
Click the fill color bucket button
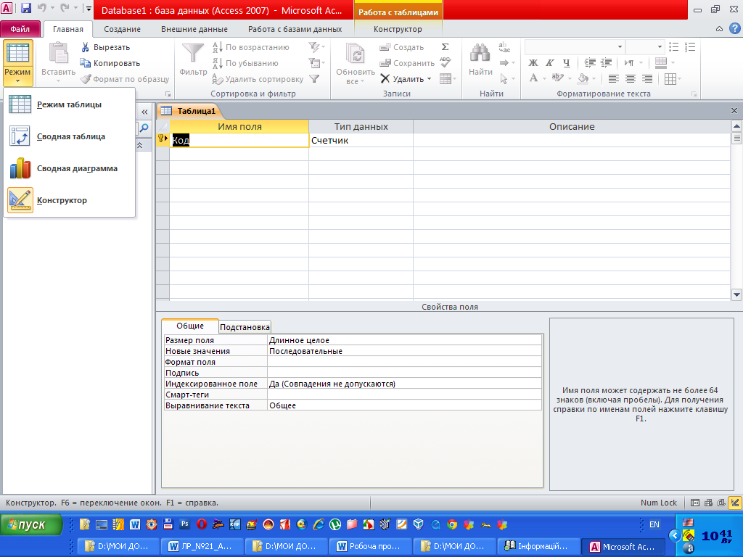[x=583, y=78]
